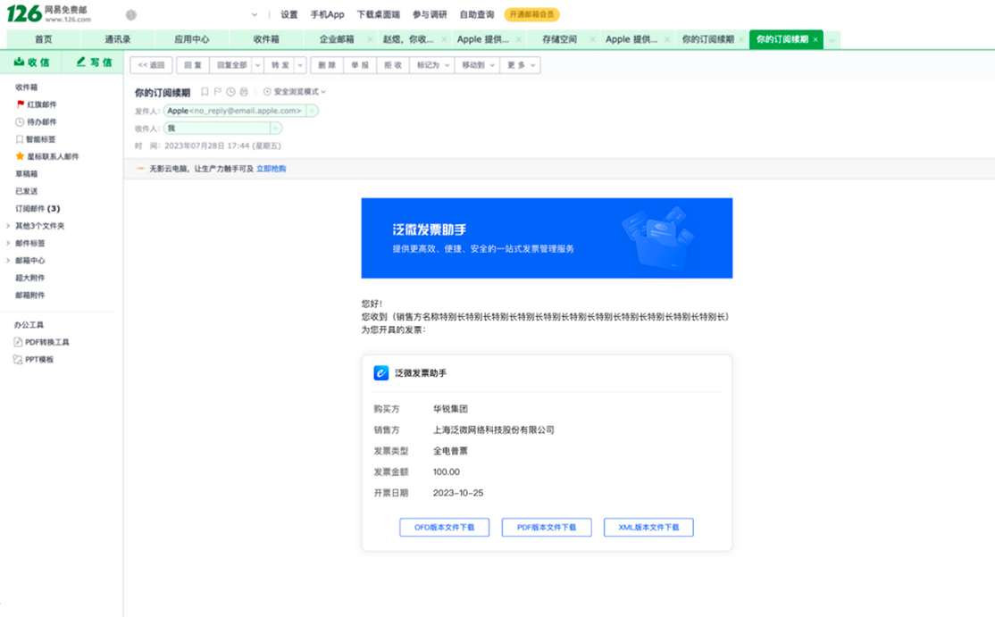This screenshot has height=617, width=995.
Task: Print the email via the printer icon
Action: (x=244, y=91)
